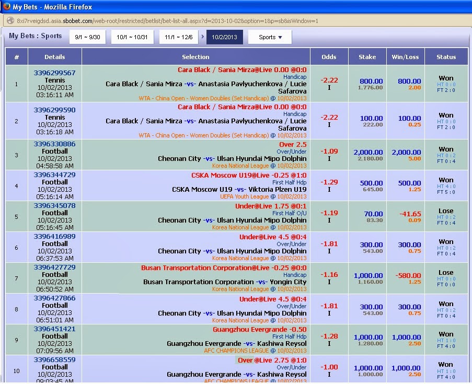
Task: Click the # column header
Action: [x=17, y=57]
